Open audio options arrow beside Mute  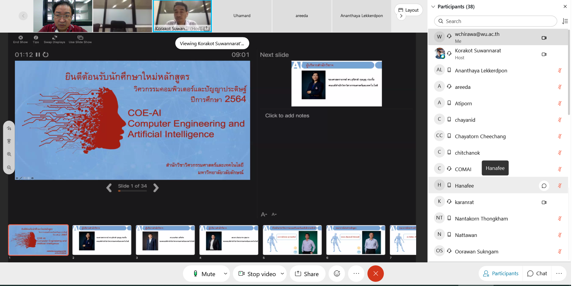click(x=225, y=274)
